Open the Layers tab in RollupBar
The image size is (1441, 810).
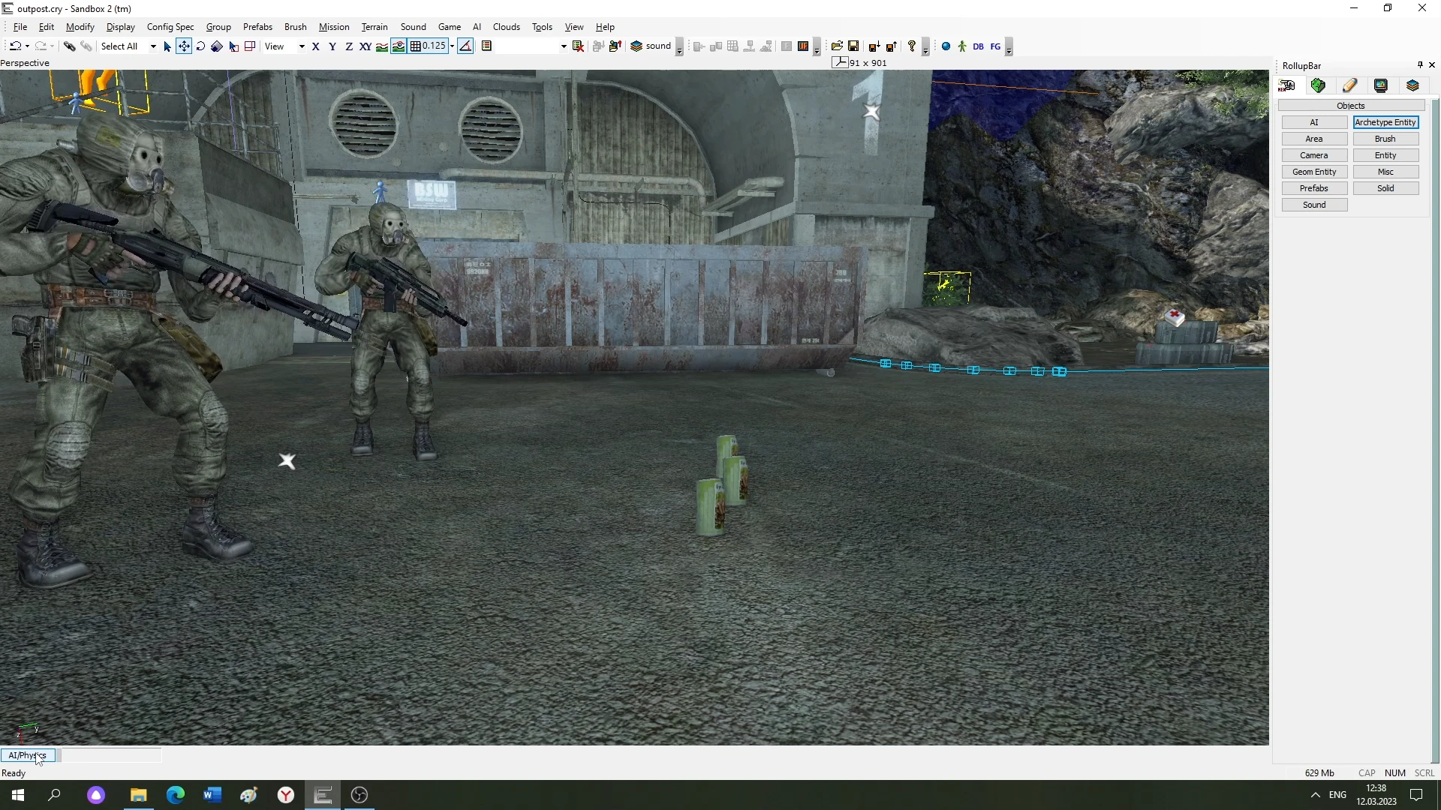(x=1412, y=85)
